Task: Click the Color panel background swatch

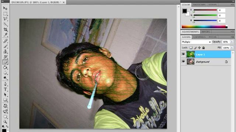Action: pos(188,14)
